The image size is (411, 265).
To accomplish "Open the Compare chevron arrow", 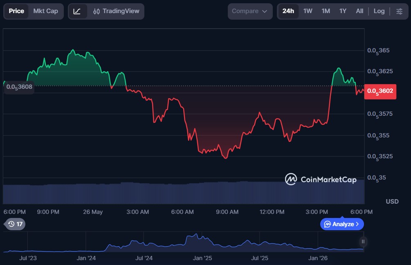I will (265, 11).
